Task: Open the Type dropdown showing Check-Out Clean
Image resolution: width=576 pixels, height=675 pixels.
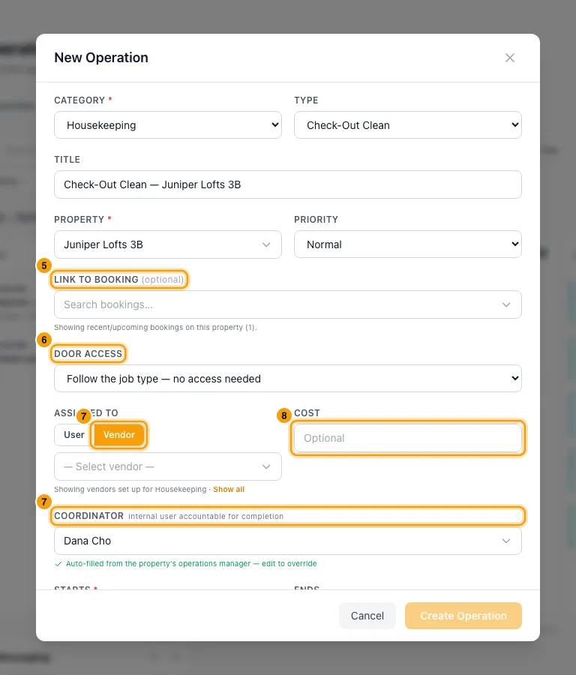Action: pos(408,124)
